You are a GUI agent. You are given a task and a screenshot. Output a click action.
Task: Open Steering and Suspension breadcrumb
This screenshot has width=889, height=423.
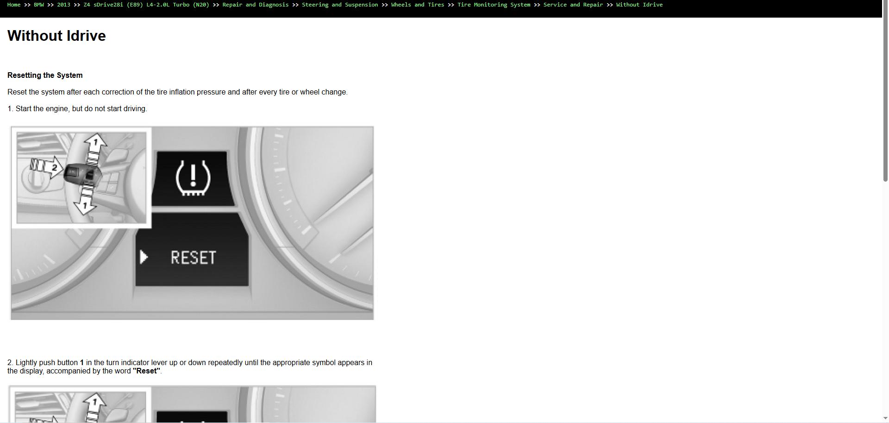point(340,5)
